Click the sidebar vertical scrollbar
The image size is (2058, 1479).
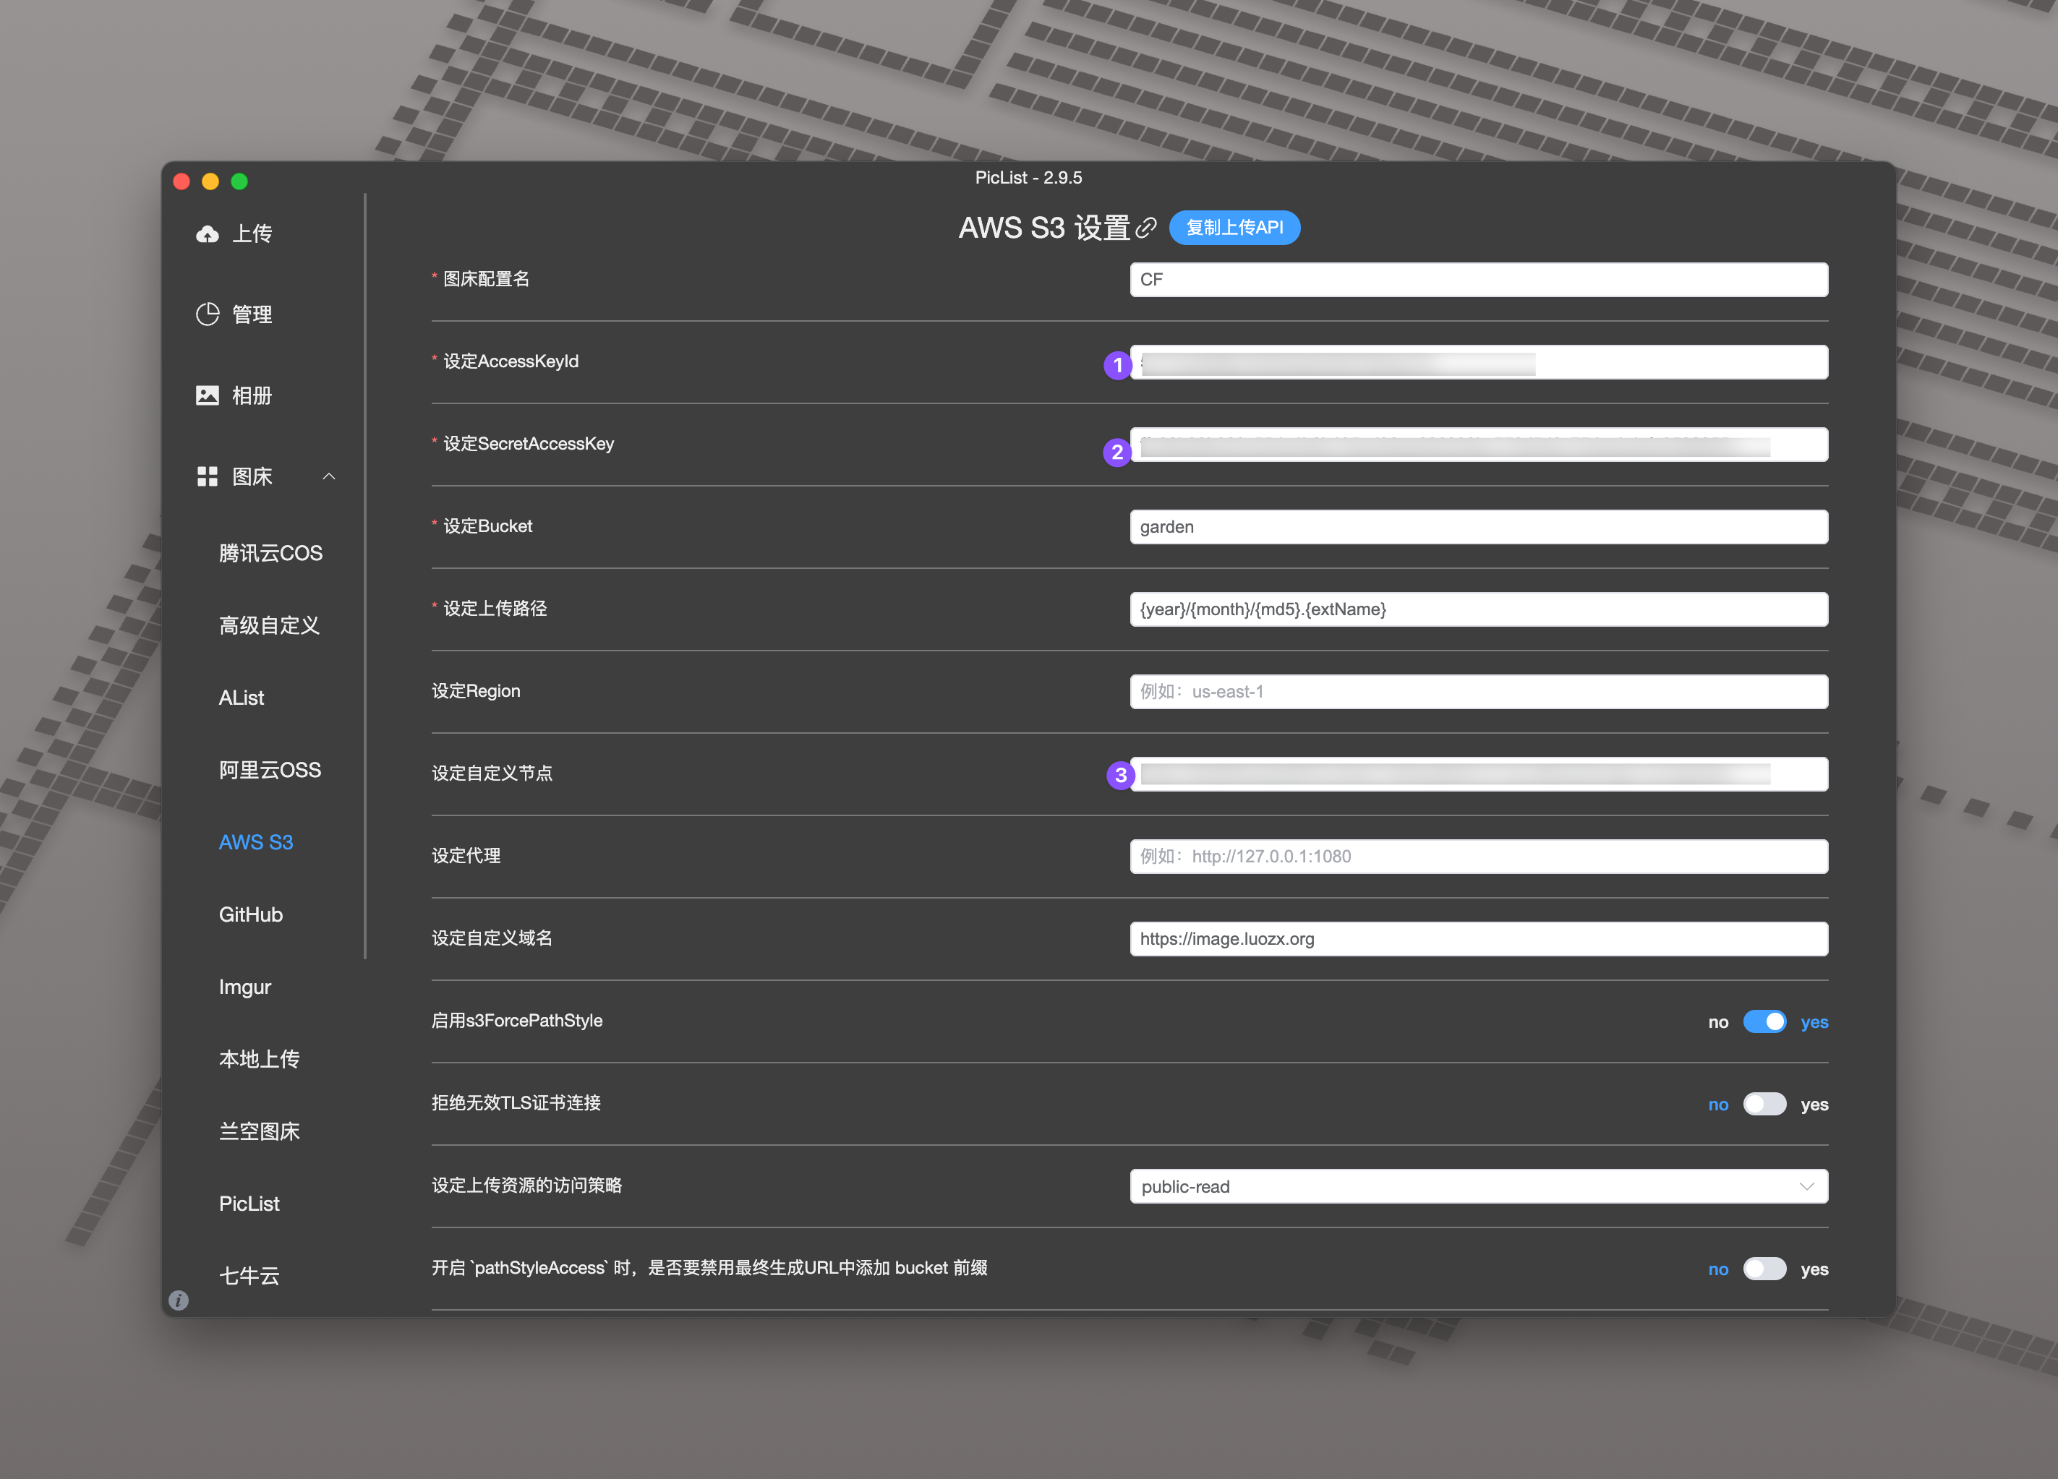click(x=364, y=575)
